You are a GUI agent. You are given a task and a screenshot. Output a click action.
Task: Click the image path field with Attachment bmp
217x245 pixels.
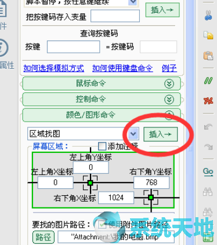116,237
